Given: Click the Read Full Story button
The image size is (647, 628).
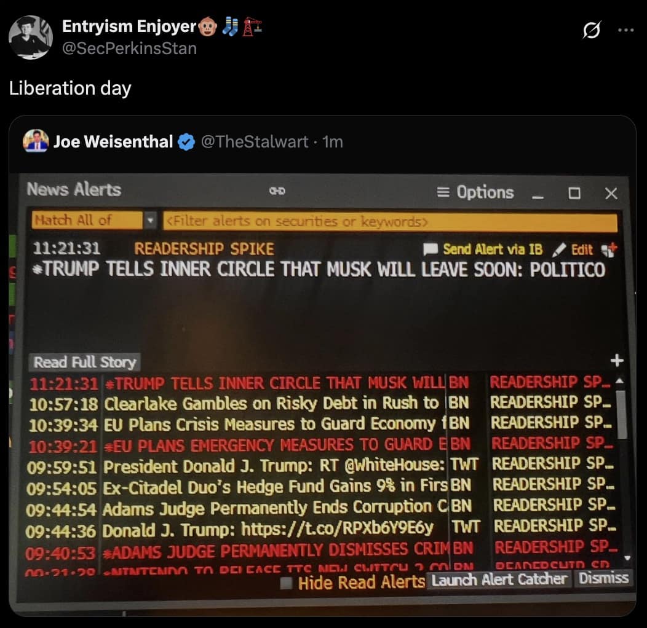Looking at the screenshot, I should tap(85, 362).
